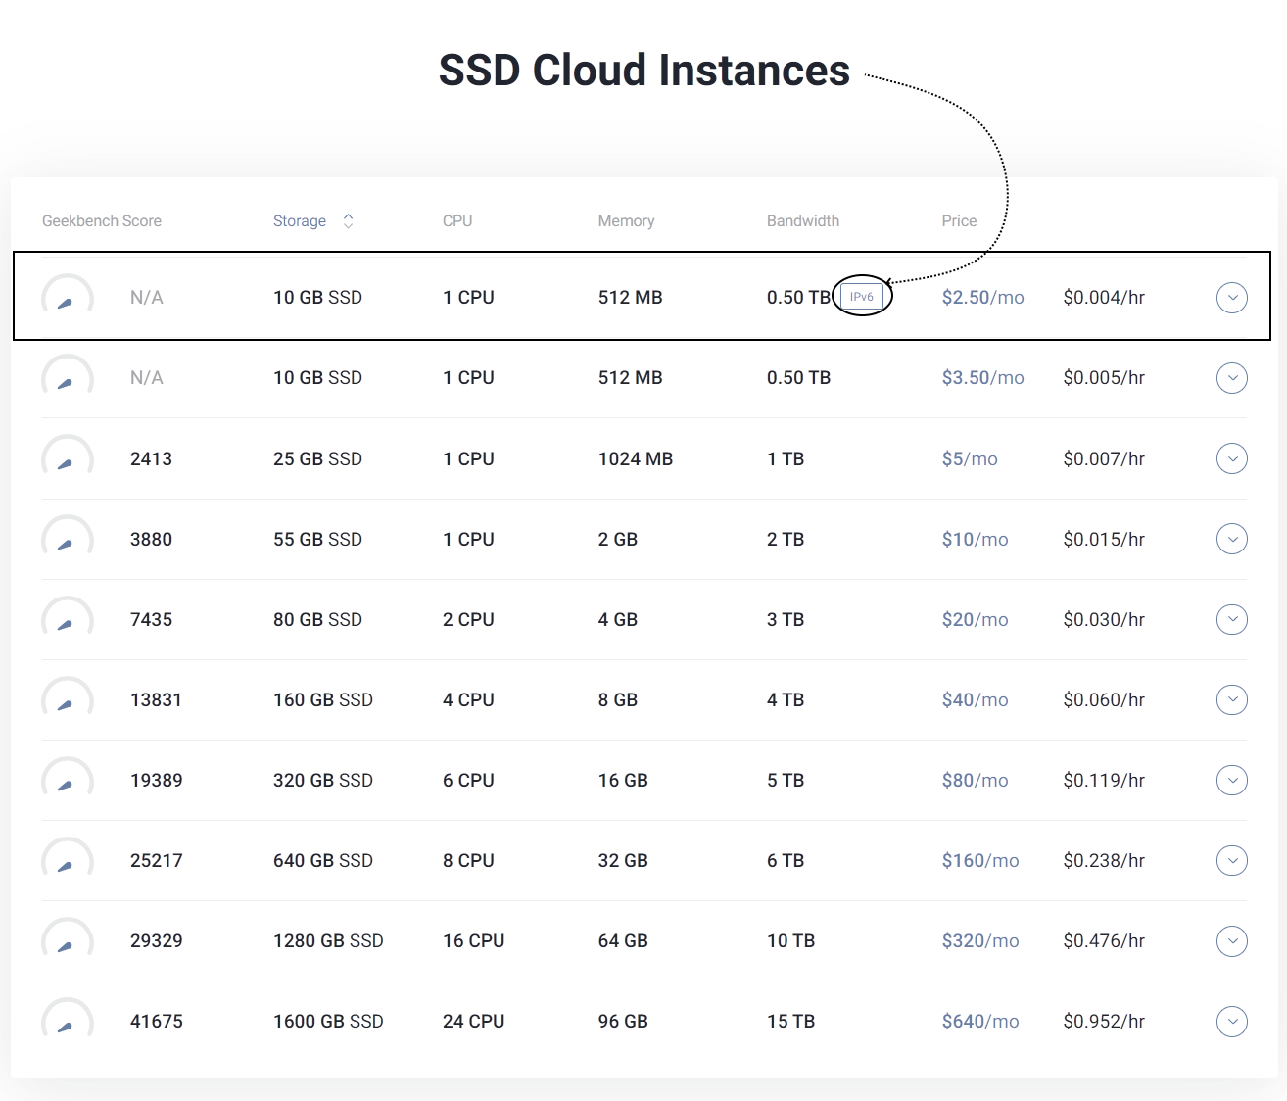
Task: Sort the table by Storage column arrows
Action: click(x=348, y=221)
